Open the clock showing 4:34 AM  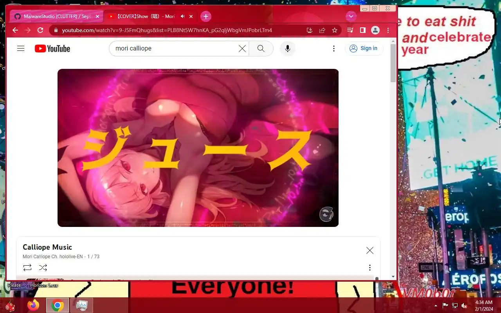[x=484, y=306]
